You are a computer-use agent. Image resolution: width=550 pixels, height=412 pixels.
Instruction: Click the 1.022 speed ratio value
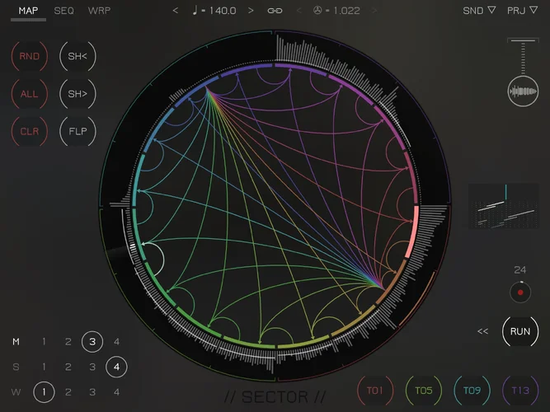point(346,11)
